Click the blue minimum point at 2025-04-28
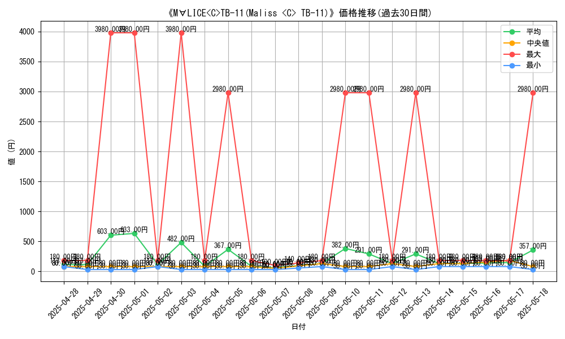 point(64,267)
